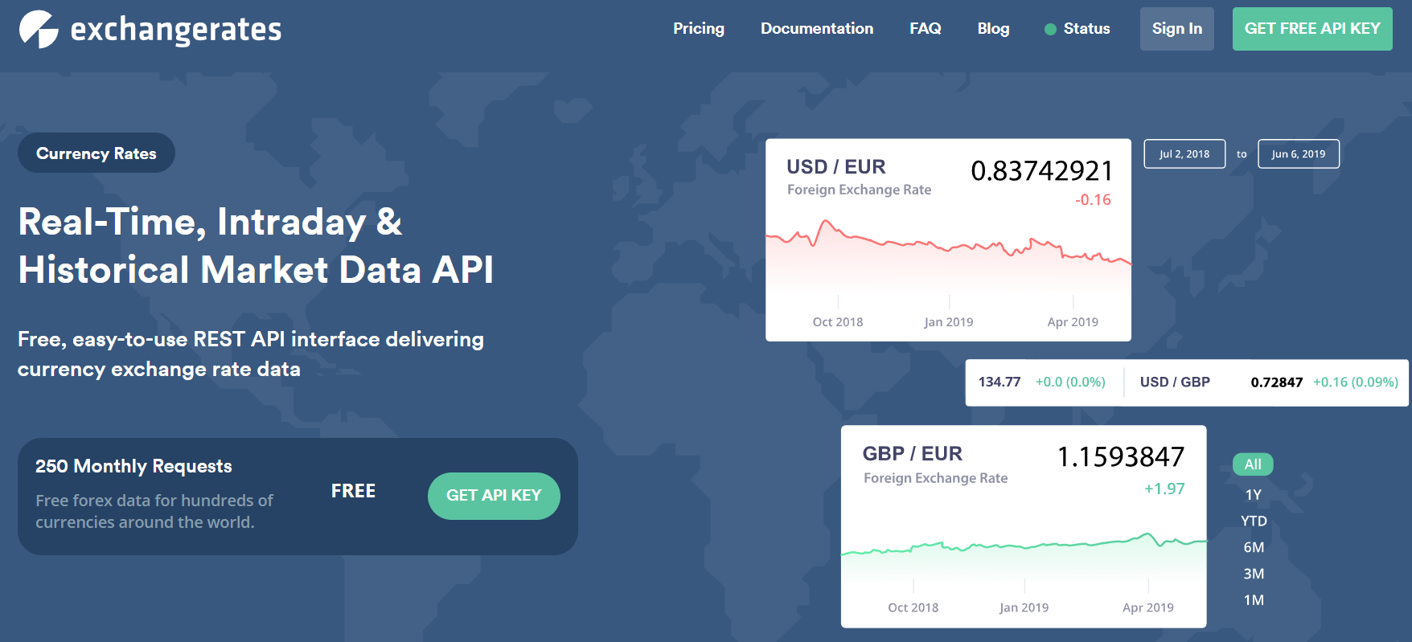1412x642 pixels.
Task: Click the green GET API KEY button
Action: pyautogui.click(x=494, y=496)
